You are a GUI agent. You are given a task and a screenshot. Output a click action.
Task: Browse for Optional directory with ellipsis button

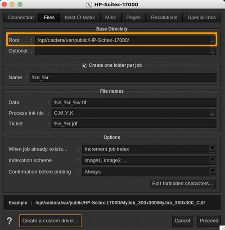(212, 51)
